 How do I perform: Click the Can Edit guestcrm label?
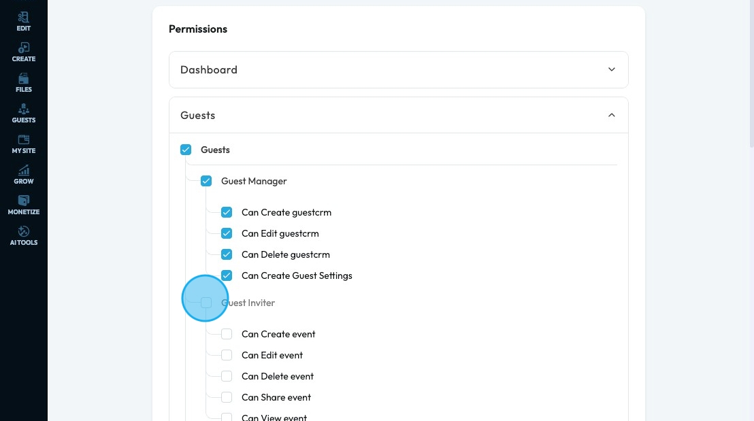coord(280,233)
